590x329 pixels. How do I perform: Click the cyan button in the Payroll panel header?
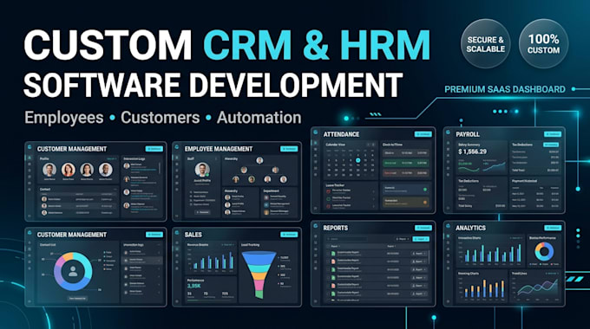pos(553,134)
